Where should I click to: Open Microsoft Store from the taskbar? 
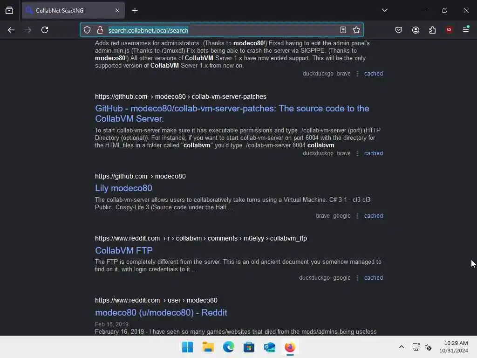(x=249, y=347)
